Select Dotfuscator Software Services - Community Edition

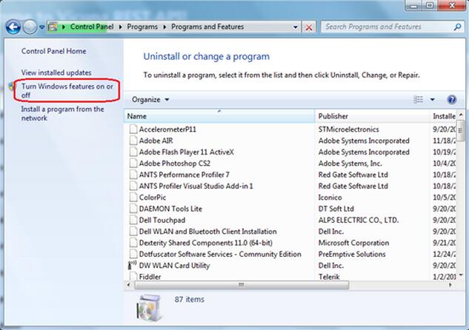(220, 254)
